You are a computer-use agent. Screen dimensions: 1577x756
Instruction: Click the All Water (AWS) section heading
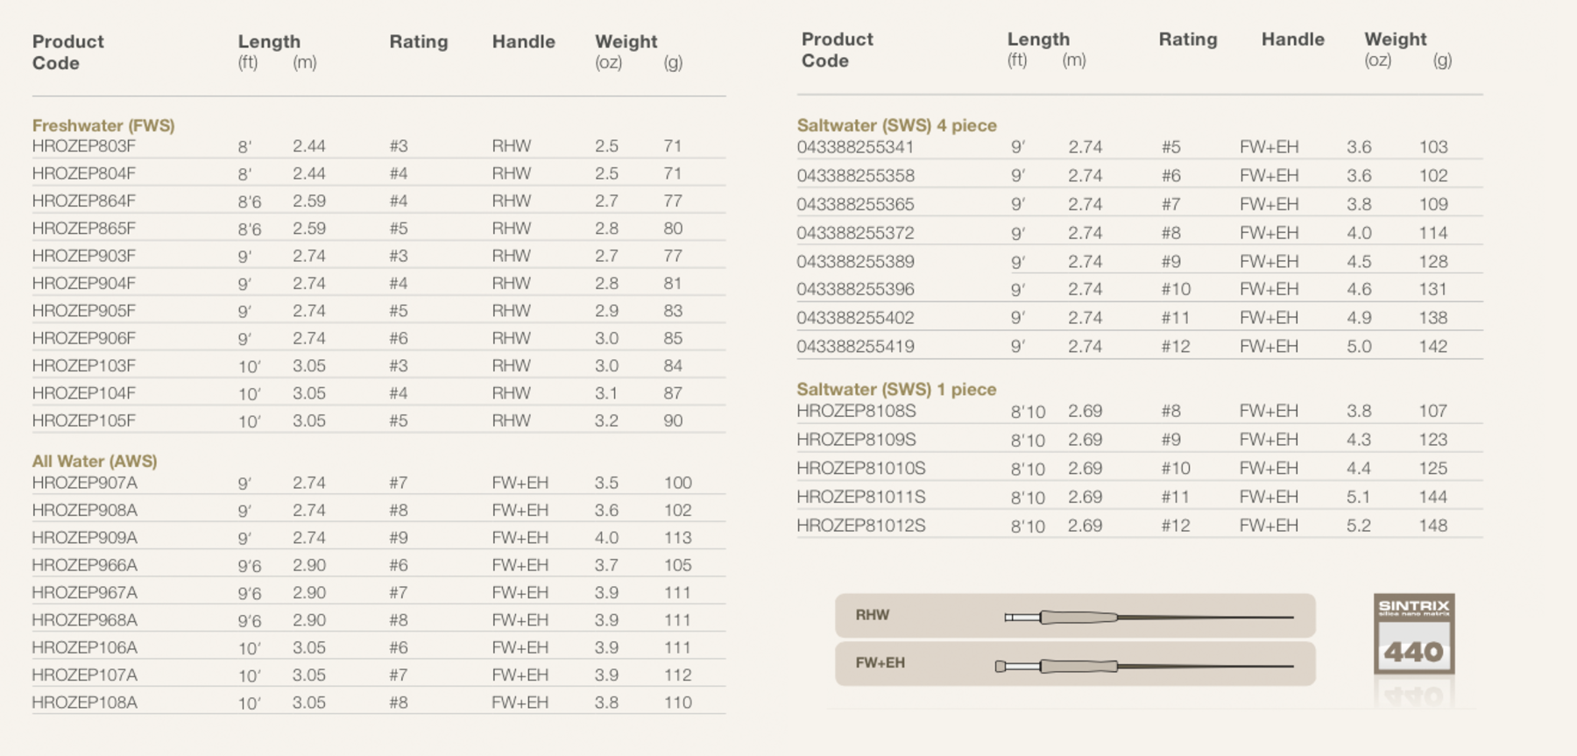point(95,461)
